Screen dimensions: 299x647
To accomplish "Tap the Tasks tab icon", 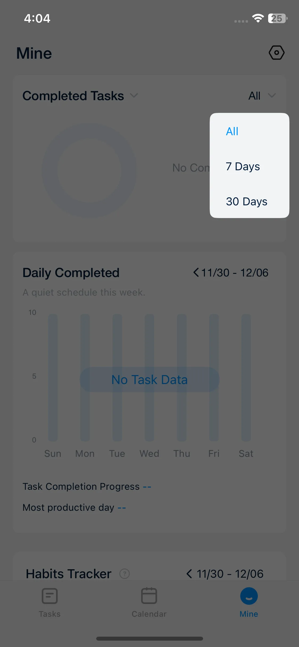I will pyautogui.click(x=50, y=596).
